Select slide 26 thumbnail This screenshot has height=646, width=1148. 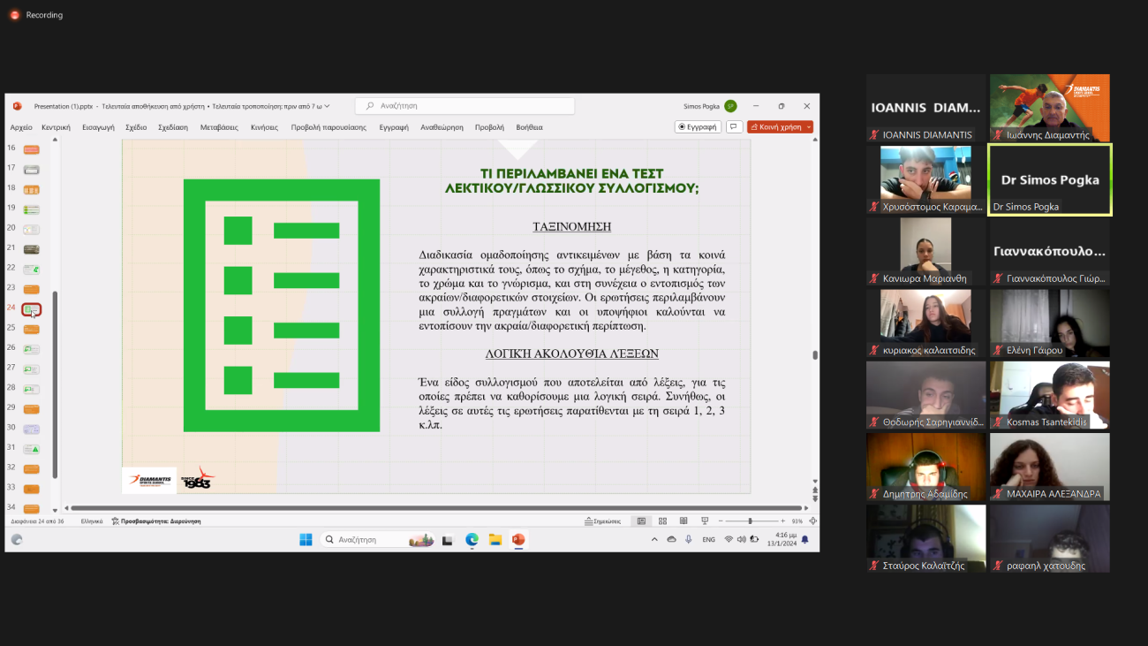(x=31, y=348)
